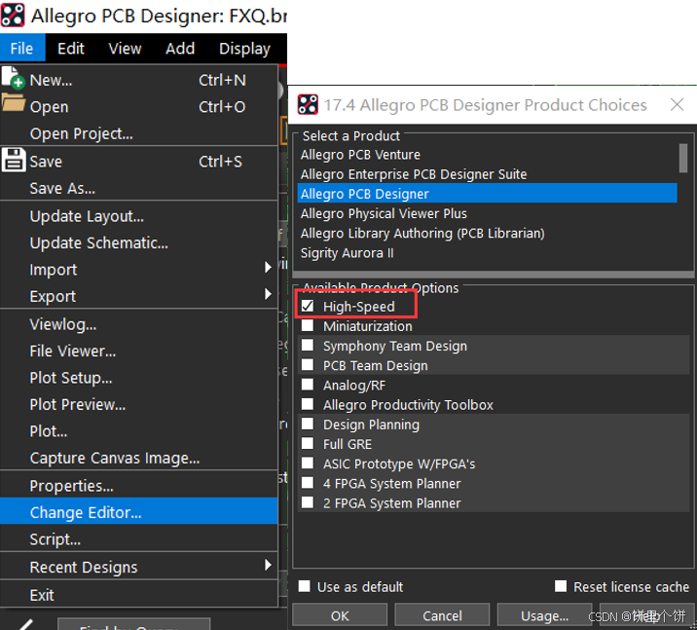697x630 pixels.
Task: Close the Product Choices dialog
Action: tap(677, 105)
